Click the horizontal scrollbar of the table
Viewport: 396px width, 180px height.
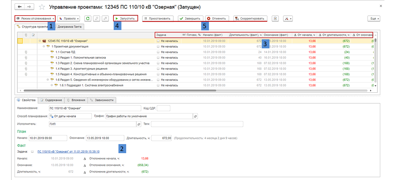pos(120,90)
